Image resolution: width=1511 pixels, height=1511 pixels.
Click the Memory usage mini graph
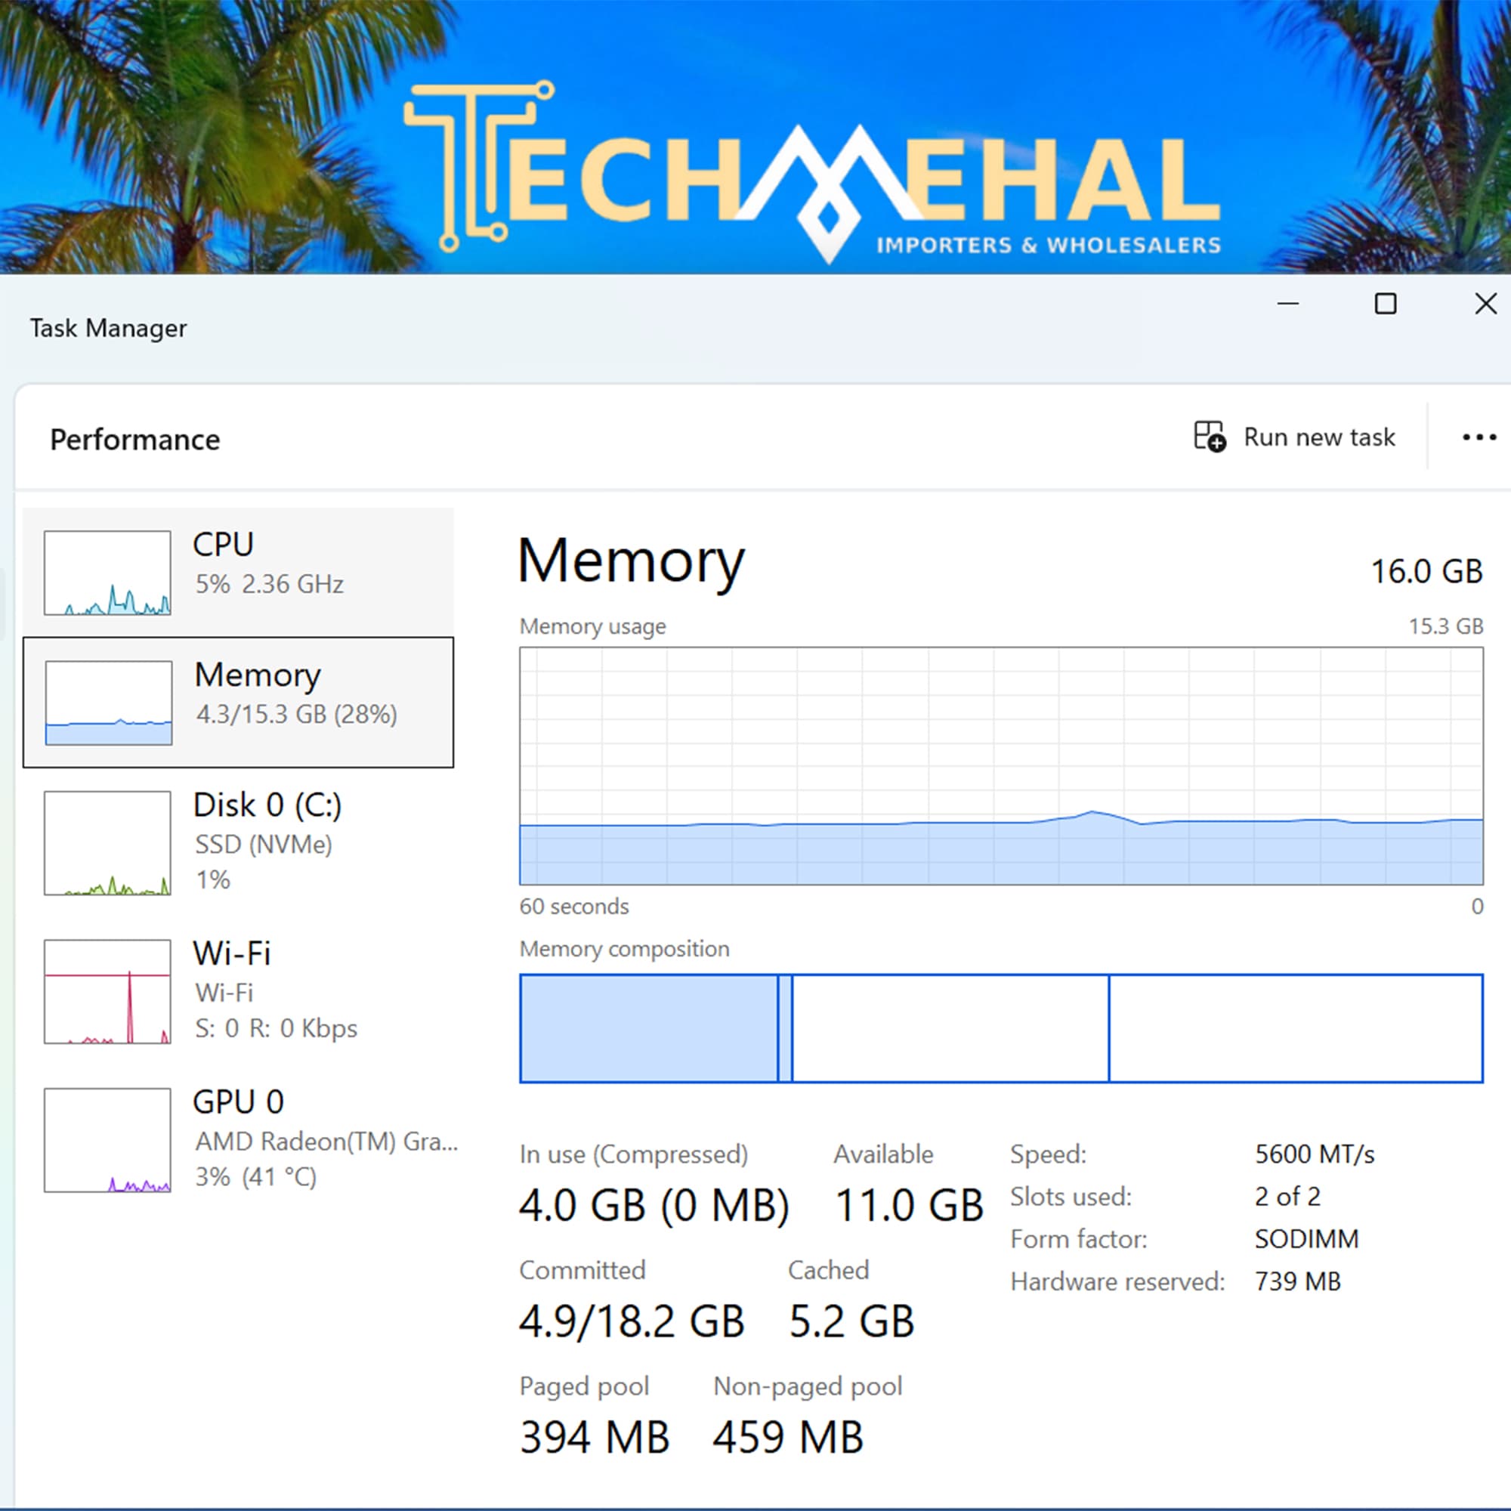tap(109, 703)
